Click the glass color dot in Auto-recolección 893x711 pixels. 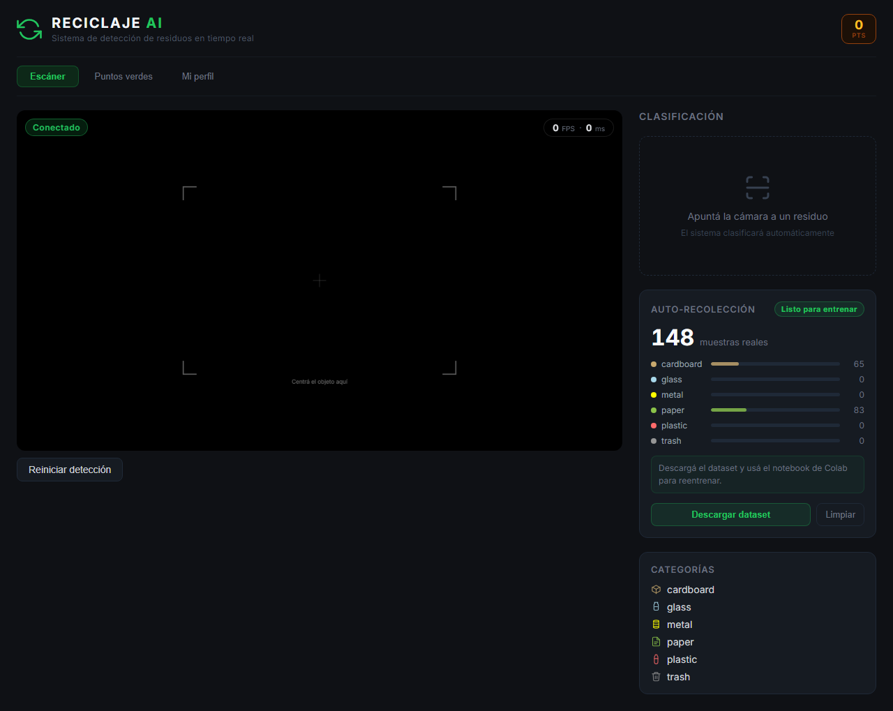654,380
